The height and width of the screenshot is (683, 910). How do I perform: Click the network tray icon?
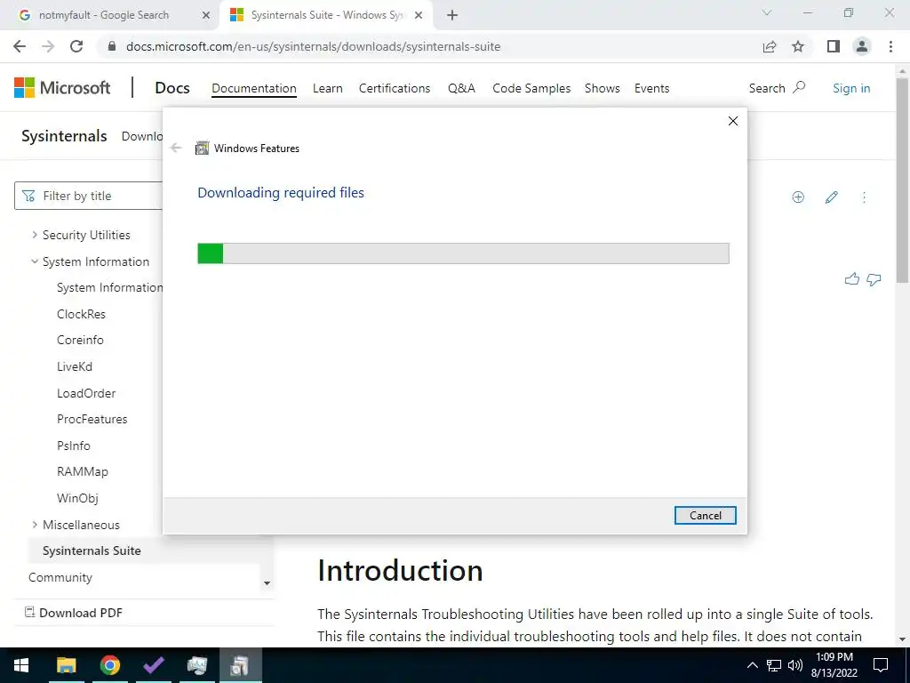[774, 665]
